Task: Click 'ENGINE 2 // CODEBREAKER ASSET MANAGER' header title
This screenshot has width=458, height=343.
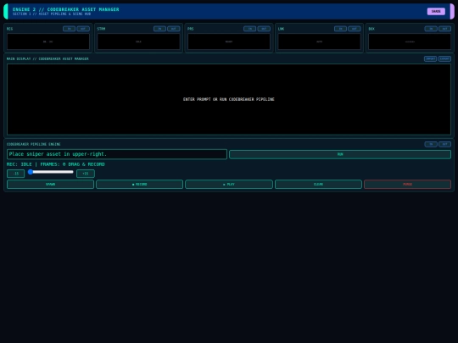Action: pos(65,9)
